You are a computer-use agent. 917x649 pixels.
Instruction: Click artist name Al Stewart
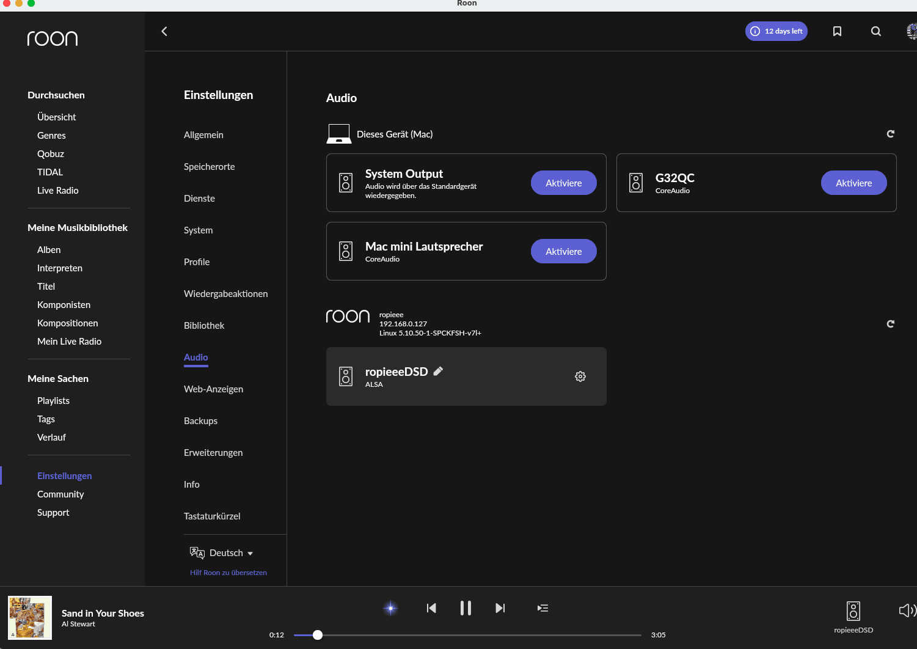[78, 624]
